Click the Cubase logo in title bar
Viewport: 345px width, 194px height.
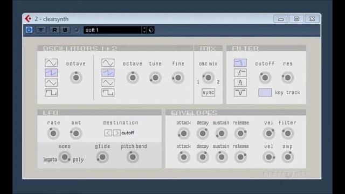pos(28,19)
